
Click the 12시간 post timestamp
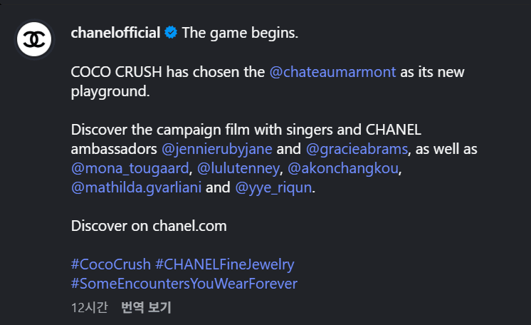point(89,308)
